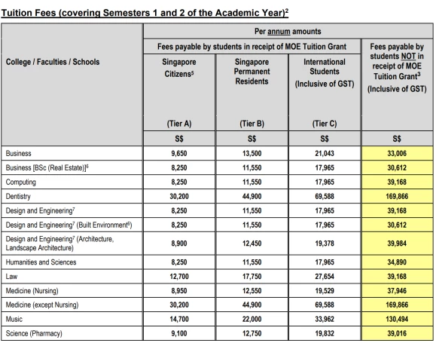436x343 pixels.
Task: Click Dentistry's highlighted 169,866 fee
Action: pyautogui.click(x=397, y=196)
